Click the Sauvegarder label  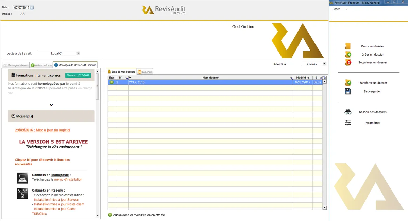[372, 92]
